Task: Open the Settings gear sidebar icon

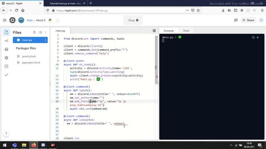Action: [6, 58]
